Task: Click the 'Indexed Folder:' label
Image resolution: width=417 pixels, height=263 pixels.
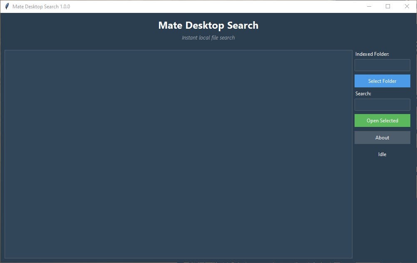Action: tap(372, 54)
